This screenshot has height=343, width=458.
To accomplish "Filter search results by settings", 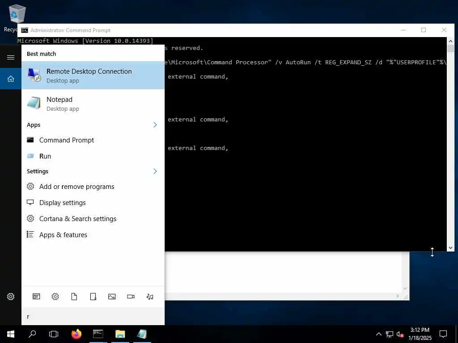I will [55, 297].
